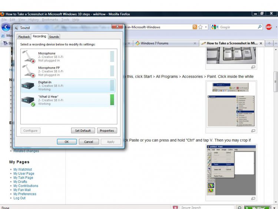Open the Tools menu in Firefox
Viewport: 278px width, 209px height.
65,20
